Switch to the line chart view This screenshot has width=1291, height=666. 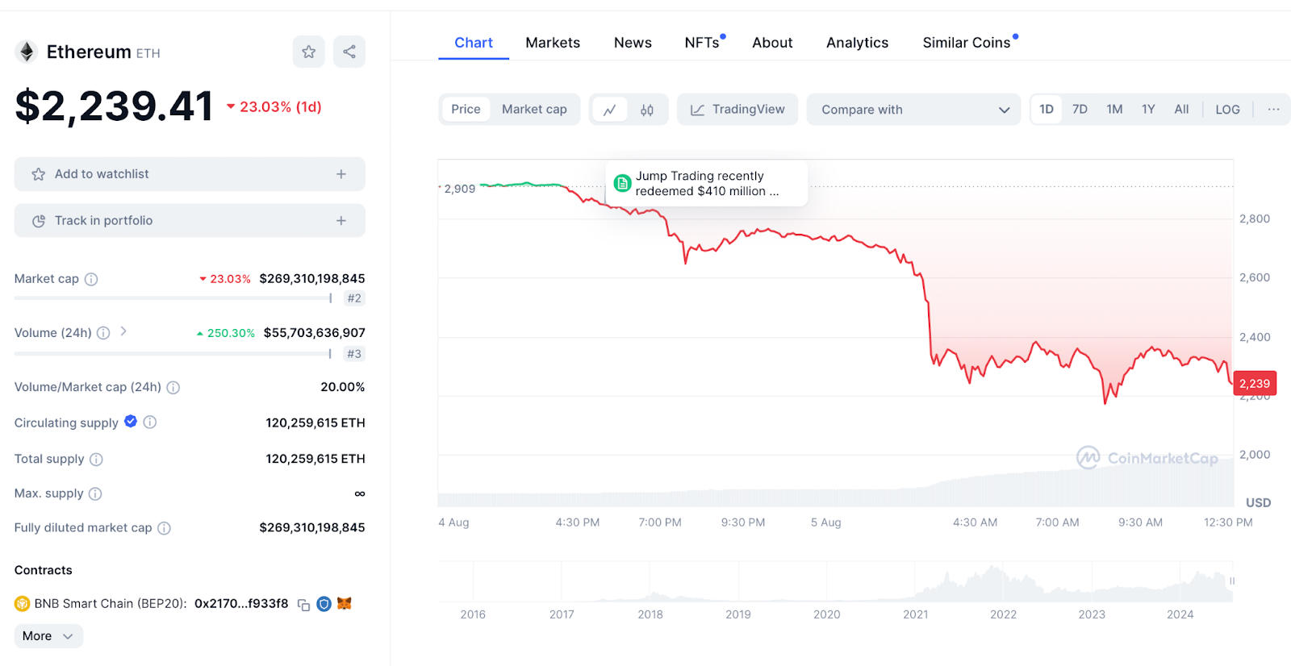tap(610, 110)
